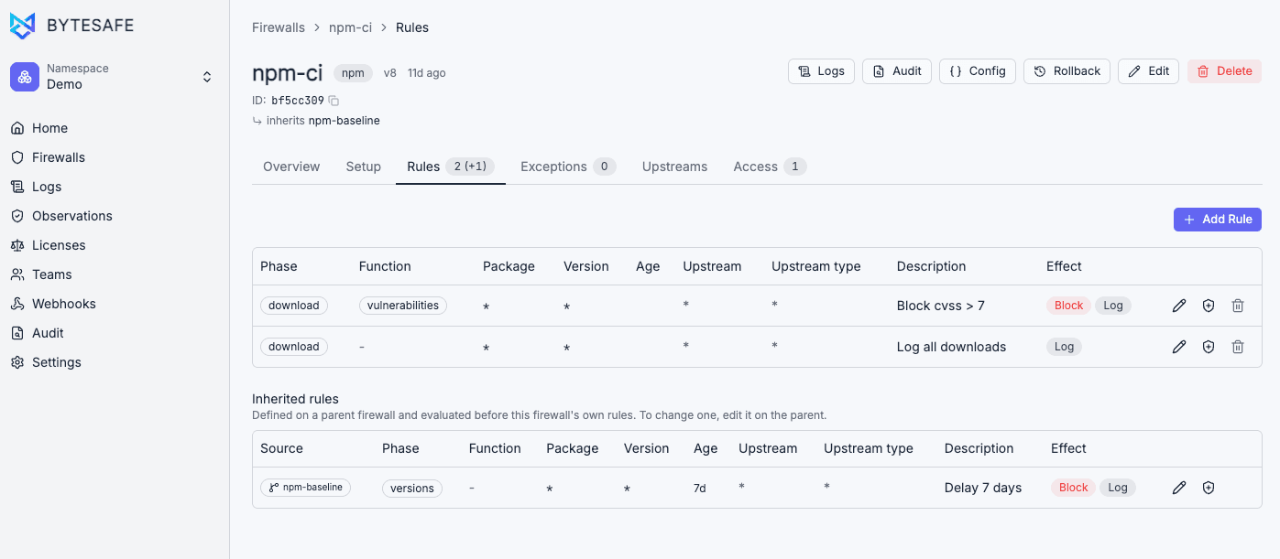The image size is (1280, 559).
Task: Click the red Delete button
Action: pyautogui.click(x=1224, y=71)
